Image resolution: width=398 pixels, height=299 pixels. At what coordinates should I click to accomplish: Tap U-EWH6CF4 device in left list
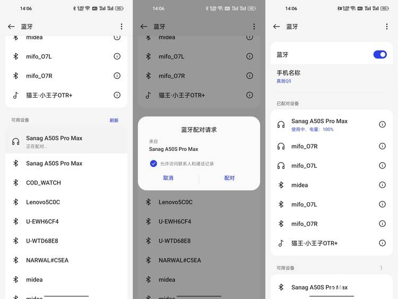66,221
